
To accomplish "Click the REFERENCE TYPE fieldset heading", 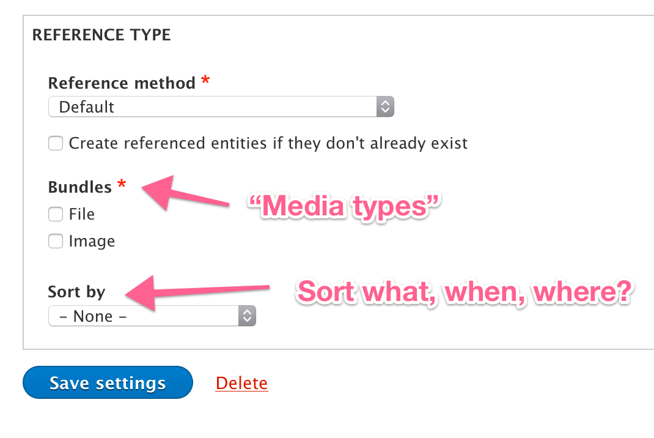I will (x=101, y=35).
